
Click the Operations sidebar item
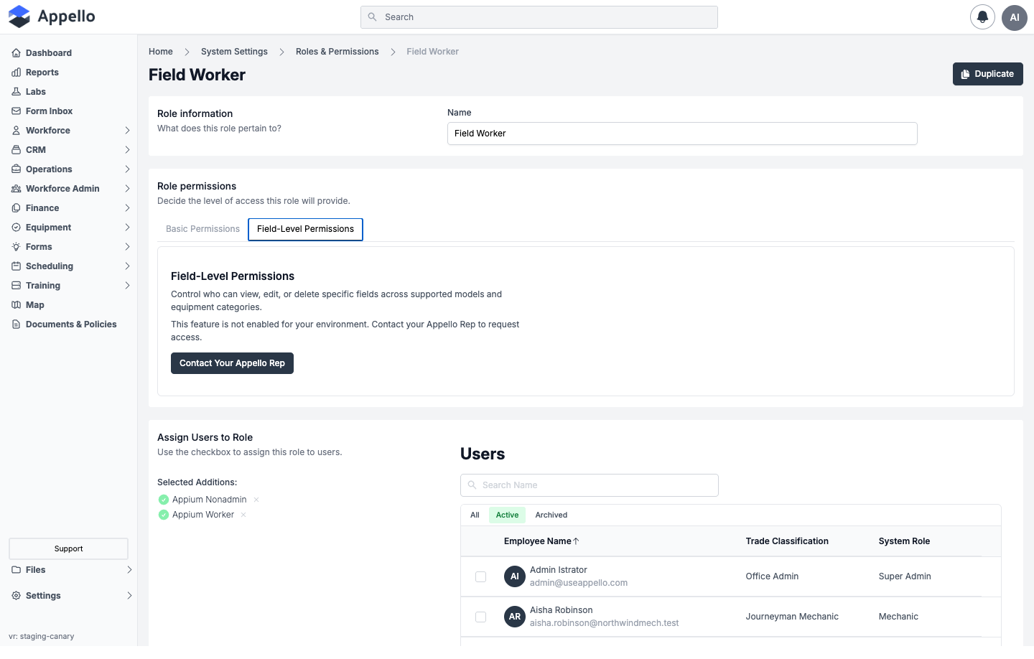tap(69, 169)
